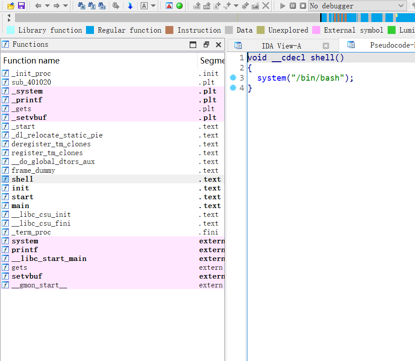415x361 pixels.
Task: Select __libc_csu_init in the functions list
Action: click(x=112, y=215)
